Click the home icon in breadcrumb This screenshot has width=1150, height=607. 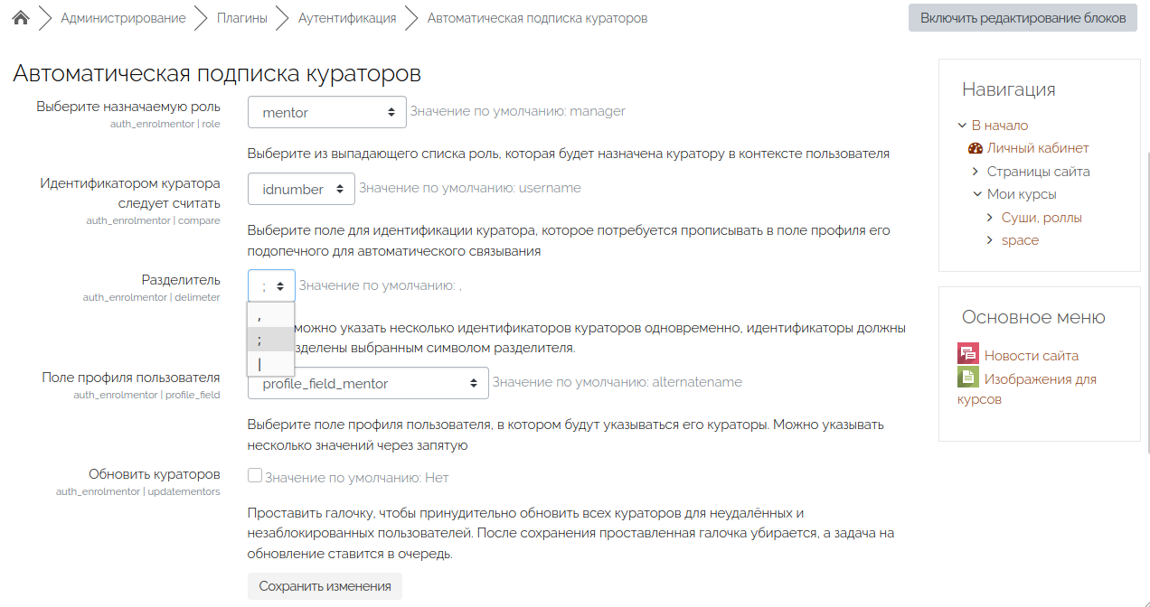pyautogui.click(x=21, y=18)
